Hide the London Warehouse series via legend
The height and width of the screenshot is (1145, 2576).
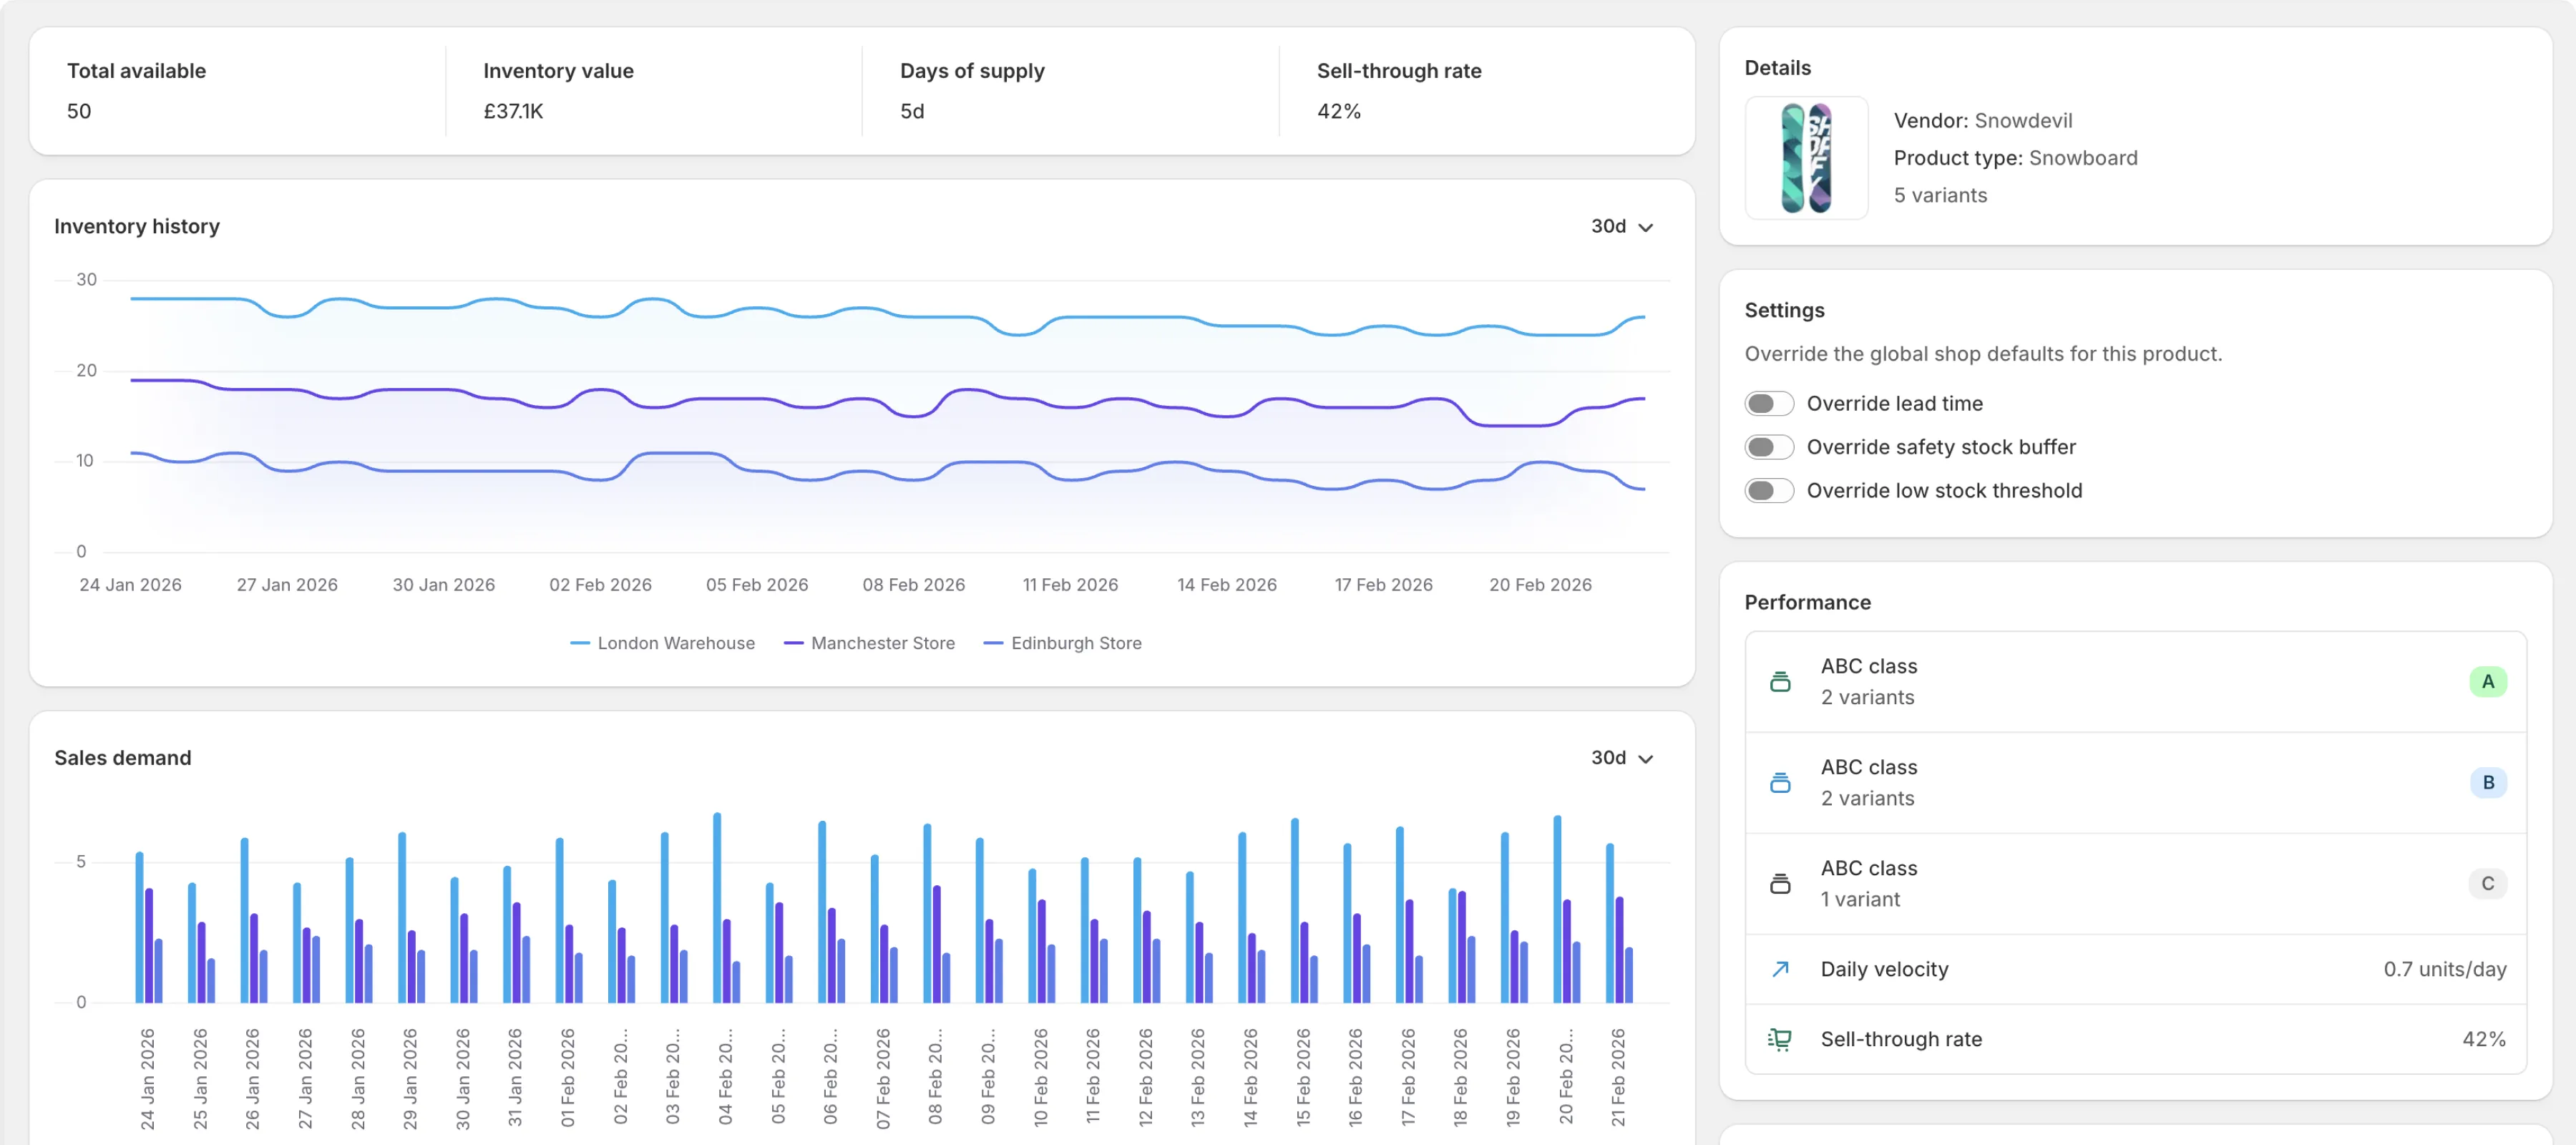(x=676, y=643)
